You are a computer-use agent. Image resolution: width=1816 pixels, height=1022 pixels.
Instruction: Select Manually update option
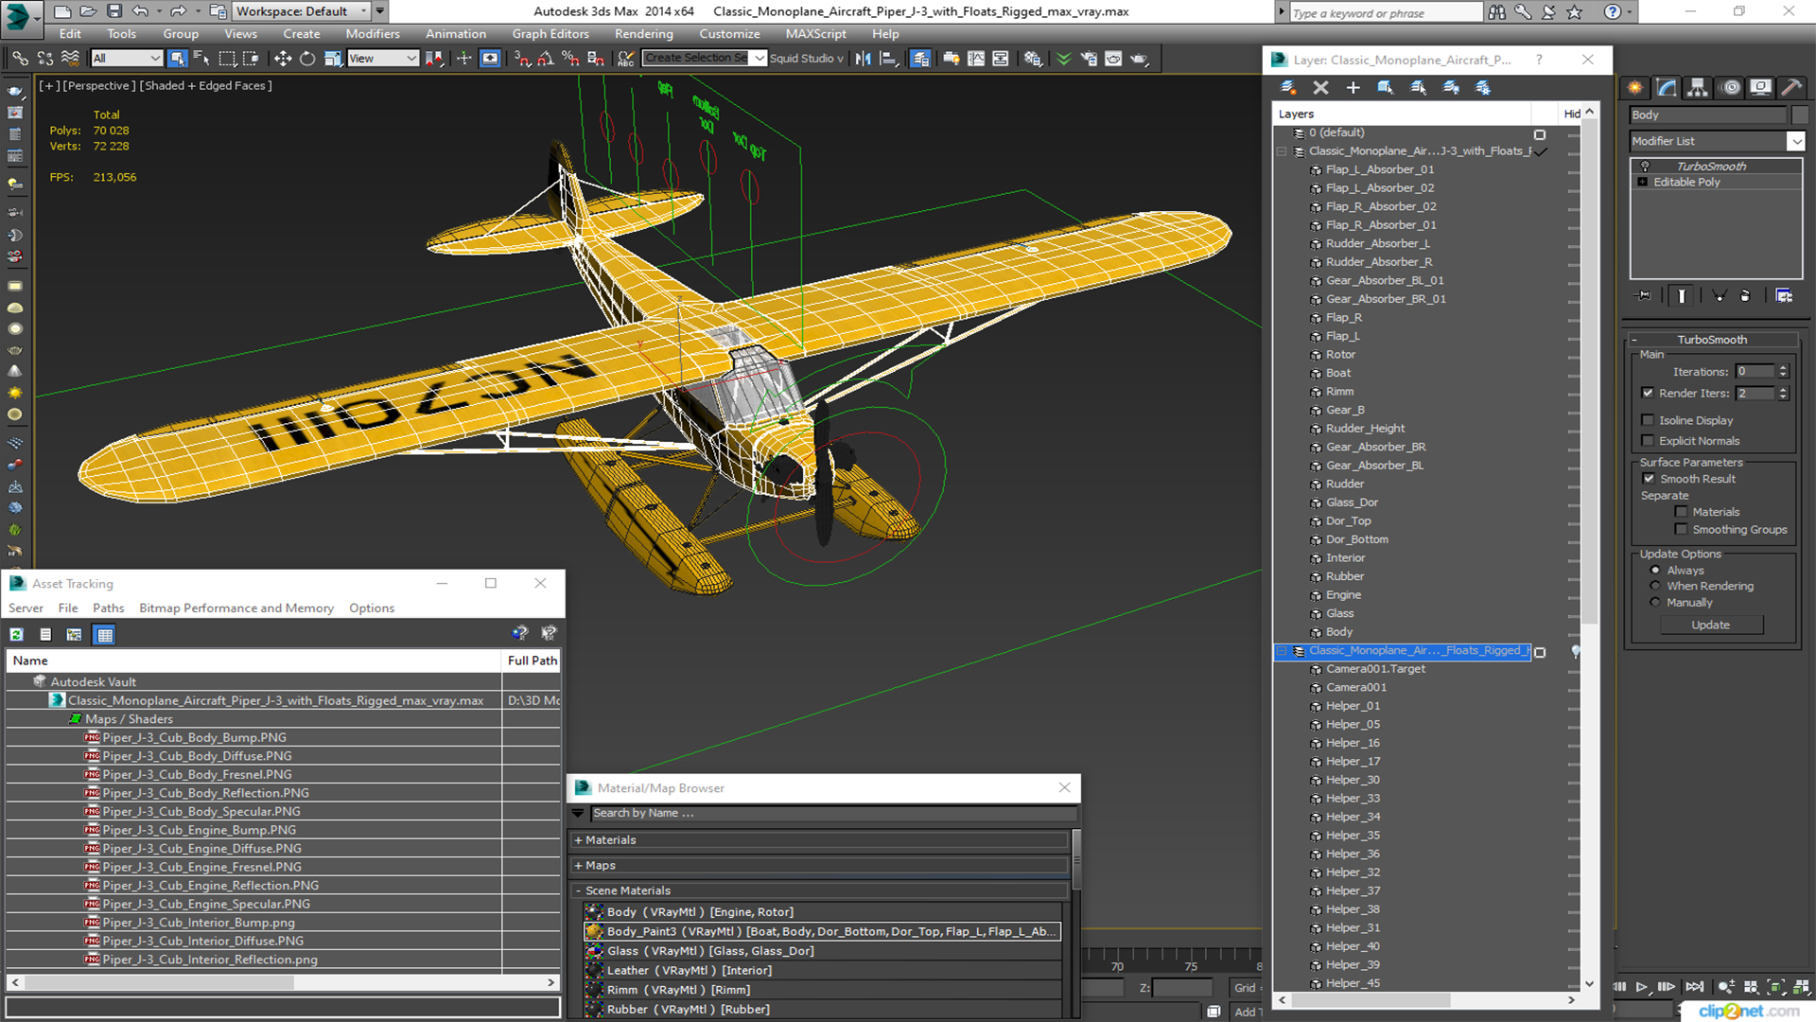tap(1655, 602)
